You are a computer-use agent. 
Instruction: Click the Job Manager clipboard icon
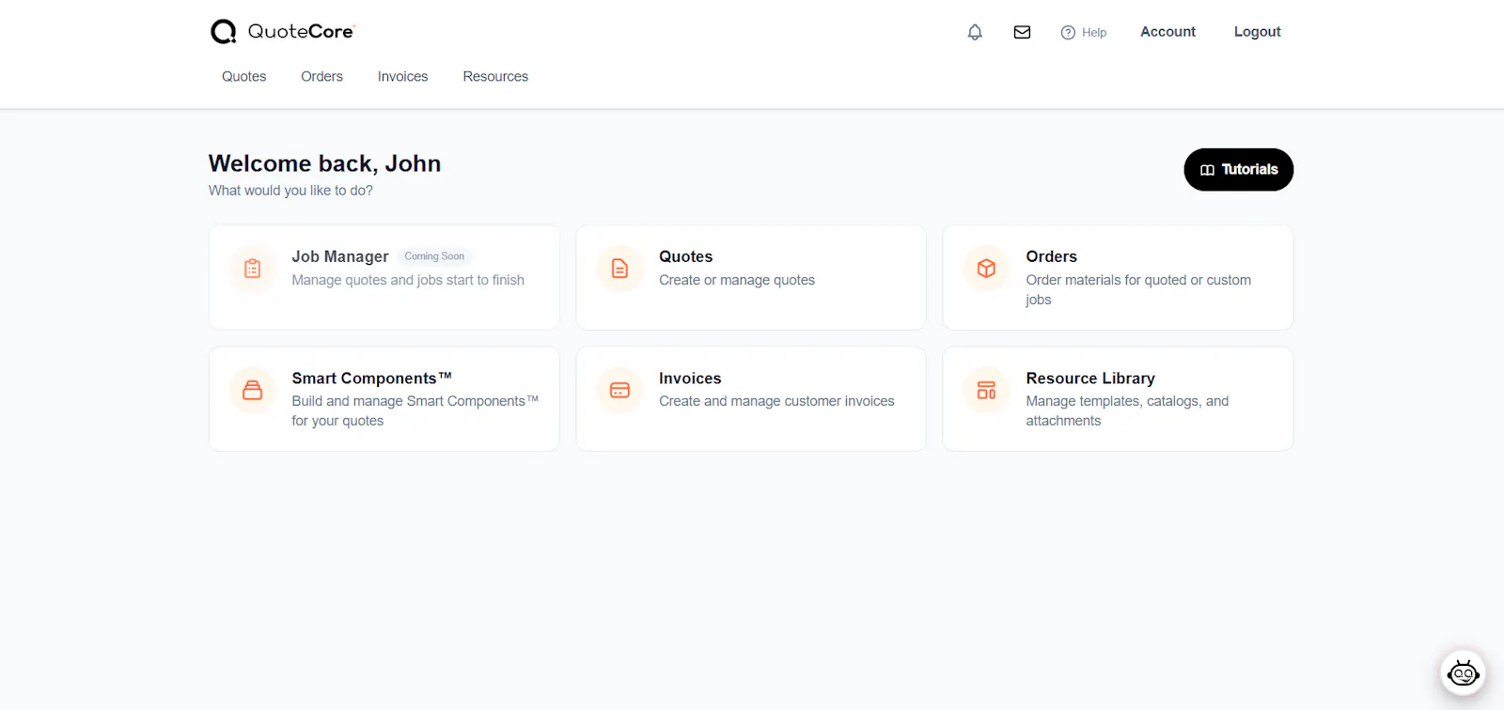point(253,269)
